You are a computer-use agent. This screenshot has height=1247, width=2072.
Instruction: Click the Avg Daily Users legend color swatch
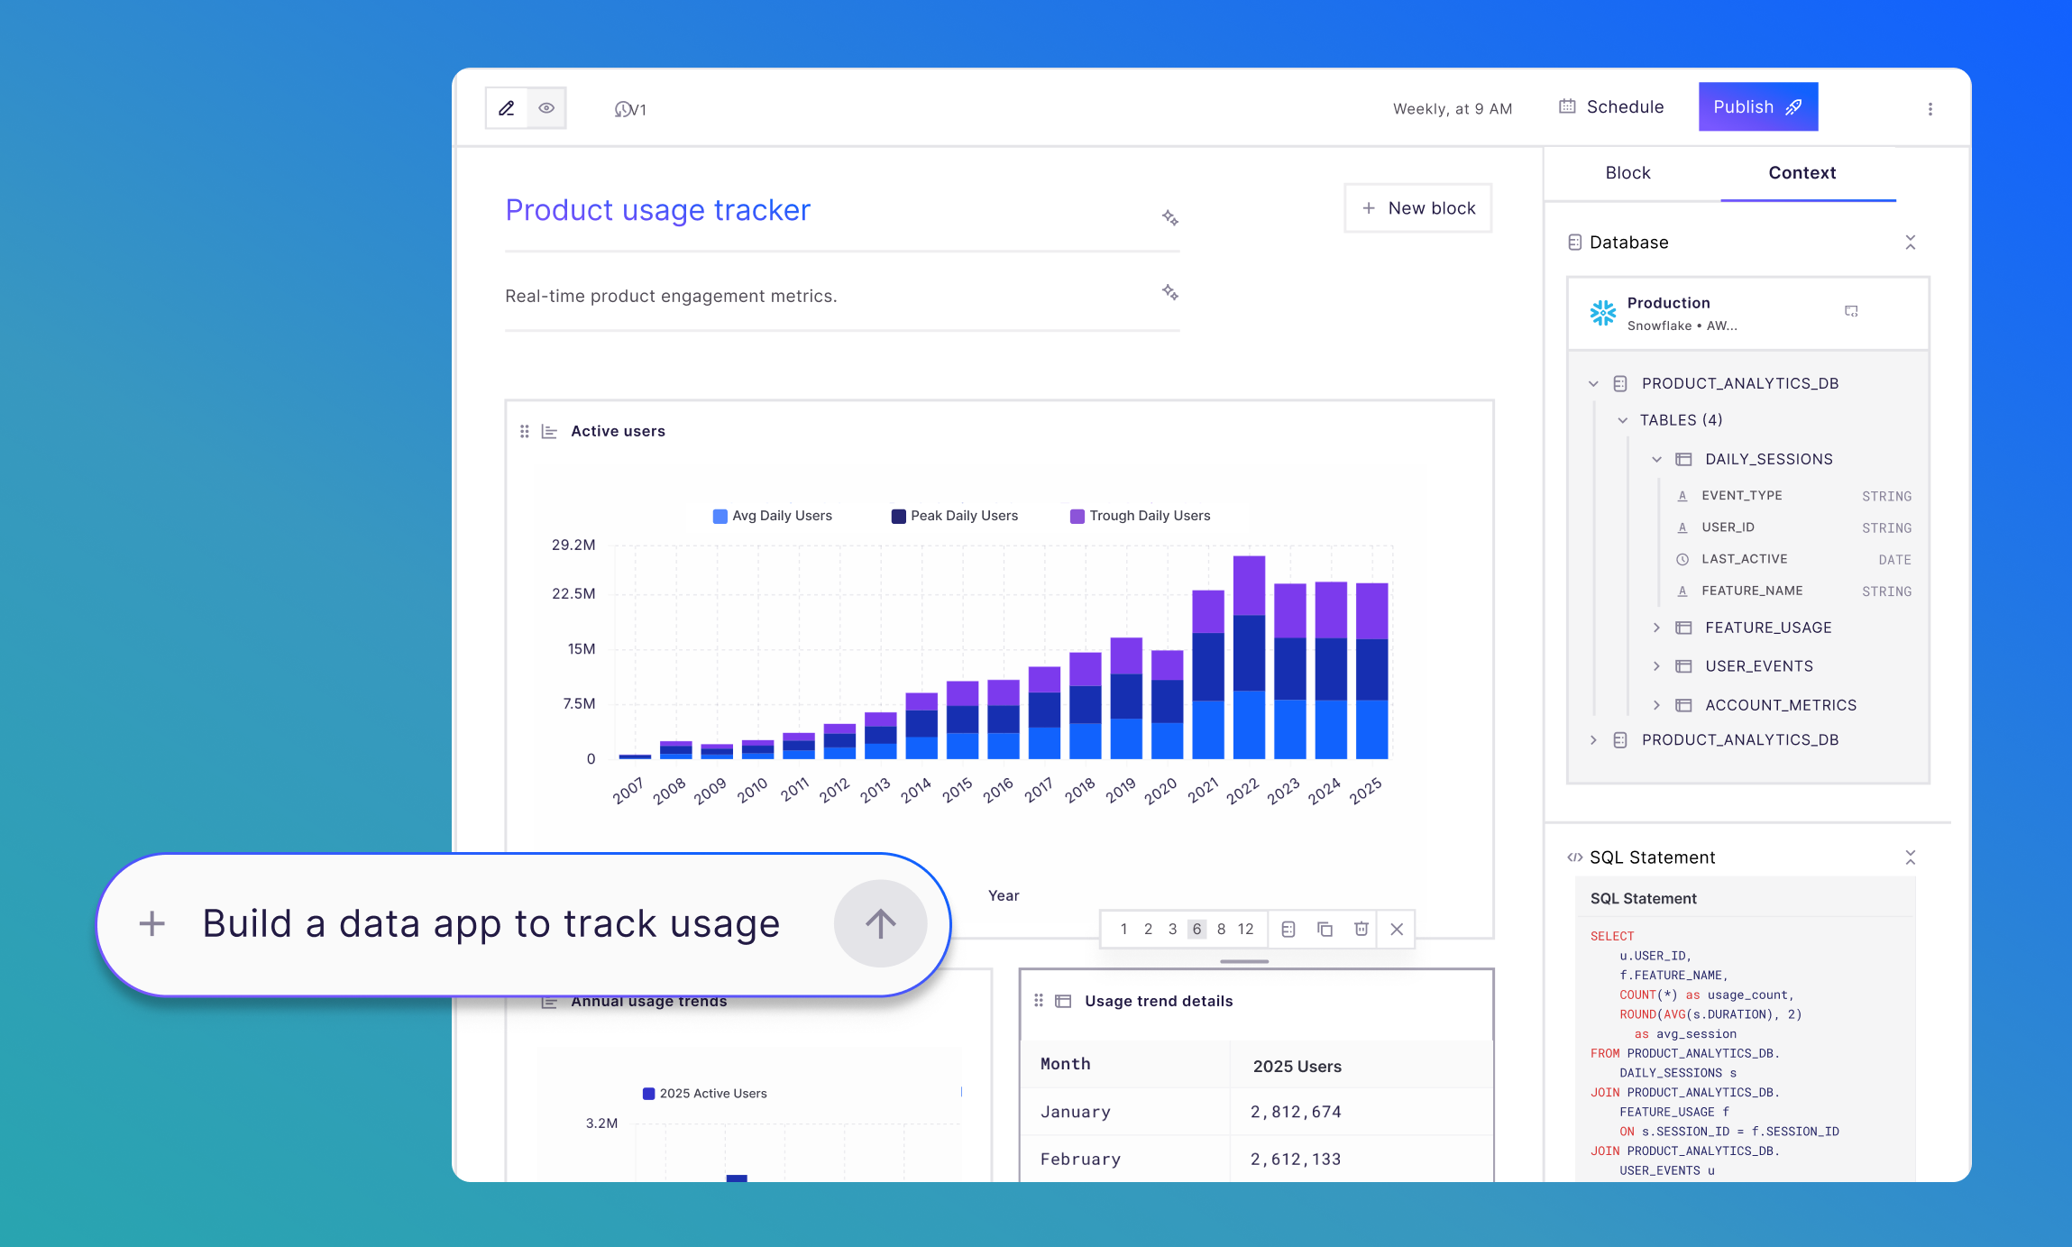718,515
